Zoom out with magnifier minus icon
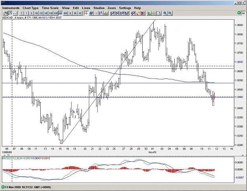 point(170,13)
